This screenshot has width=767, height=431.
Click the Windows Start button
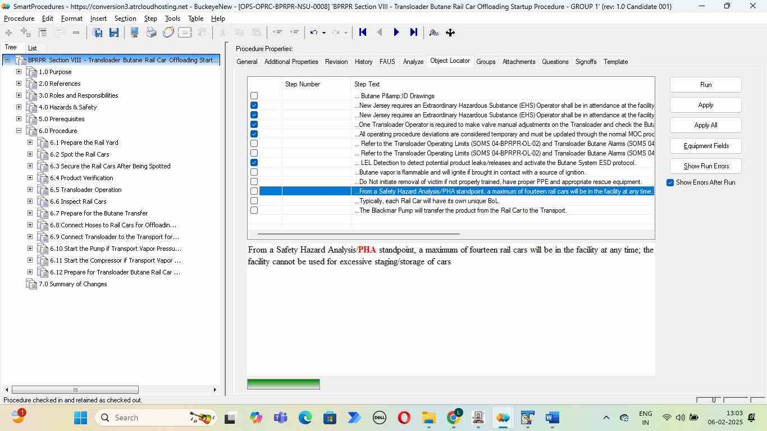(80, 418)
